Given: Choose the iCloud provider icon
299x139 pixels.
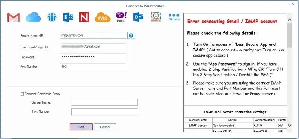Looking at the screenshot, I should pyautogui.click(x=33, y=17).
